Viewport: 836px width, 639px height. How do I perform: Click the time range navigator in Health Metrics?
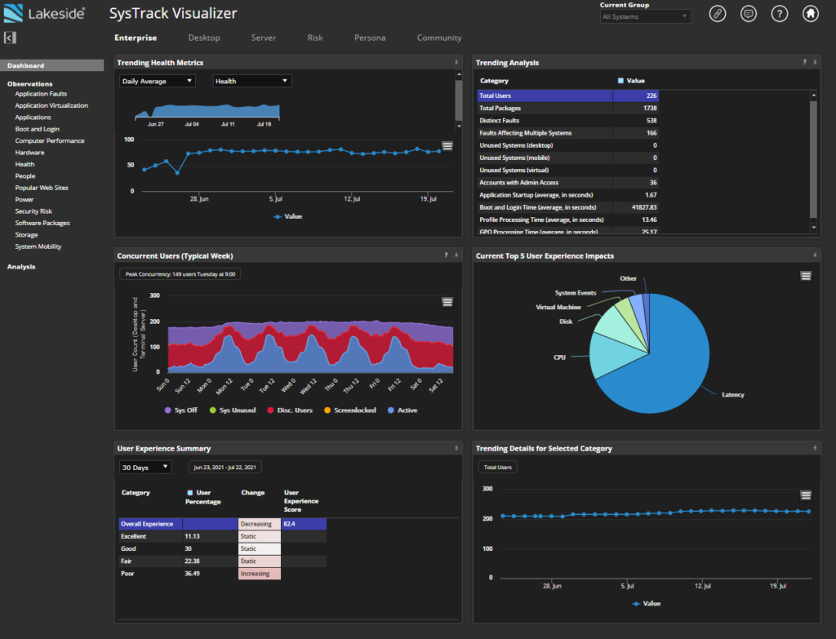(x=207, y=111)
